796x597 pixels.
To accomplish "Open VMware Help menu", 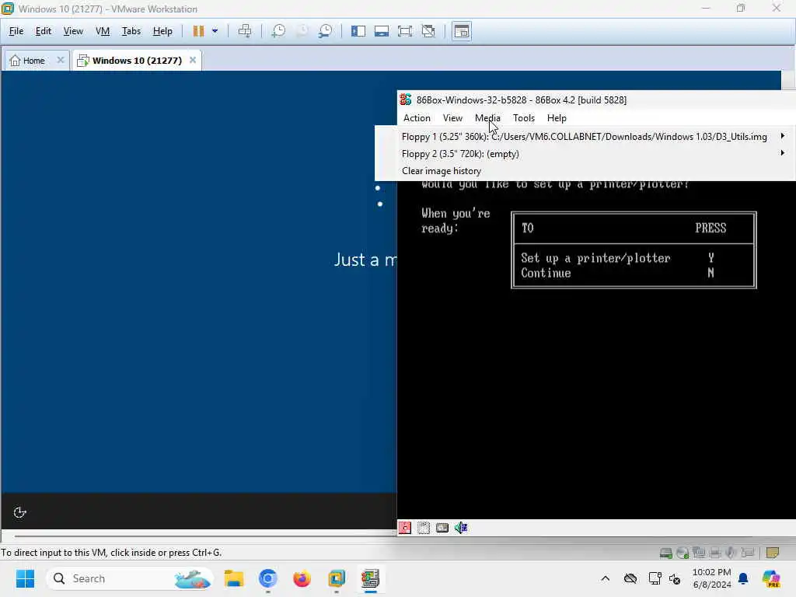I will coord(162,31).
